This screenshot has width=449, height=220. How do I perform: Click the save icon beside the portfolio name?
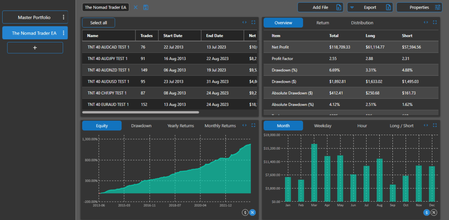coord(146,7)
